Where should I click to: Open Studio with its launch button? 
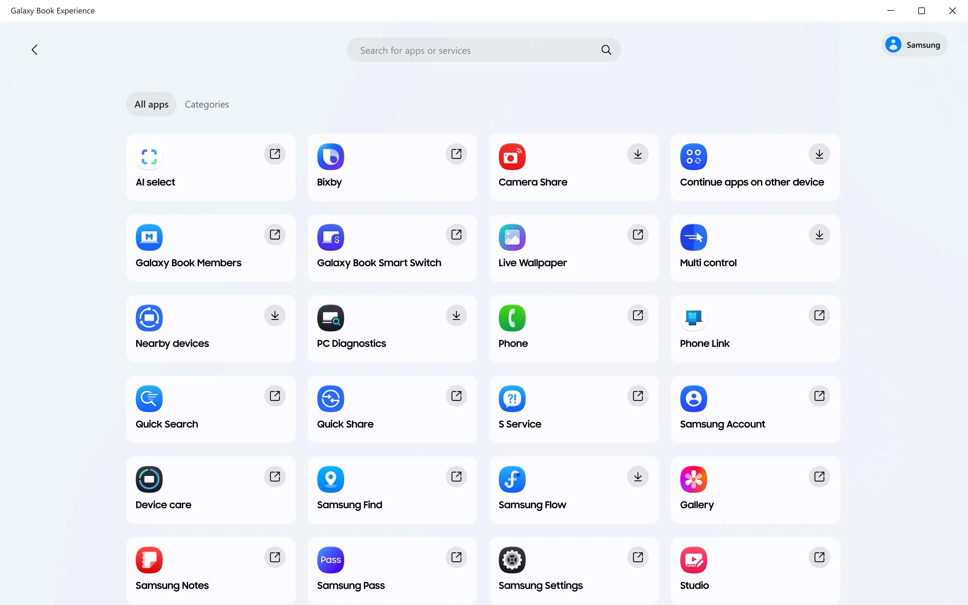(819, 557)
